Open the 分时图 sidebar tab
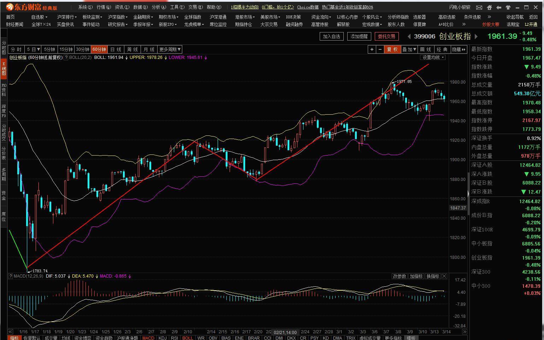This screenshot has width=544, height=340. [4, 48]
